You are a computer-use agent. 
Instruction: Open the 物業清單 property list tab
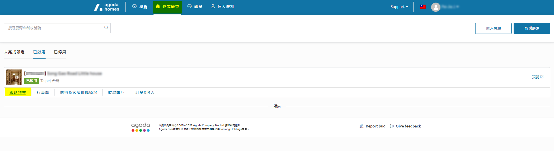[167, 7]
